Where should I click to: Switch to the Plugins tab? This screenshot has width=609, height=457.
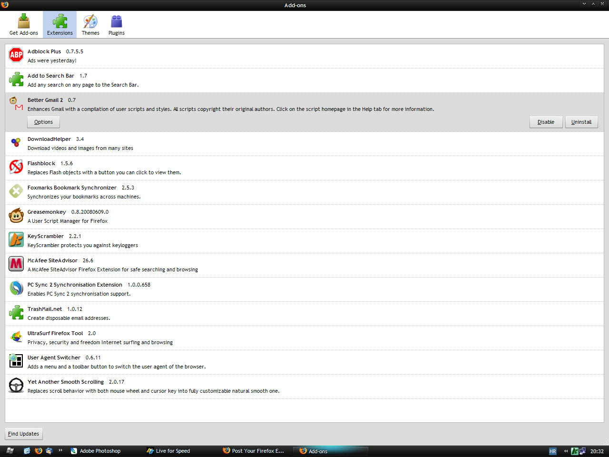point(117,24)
